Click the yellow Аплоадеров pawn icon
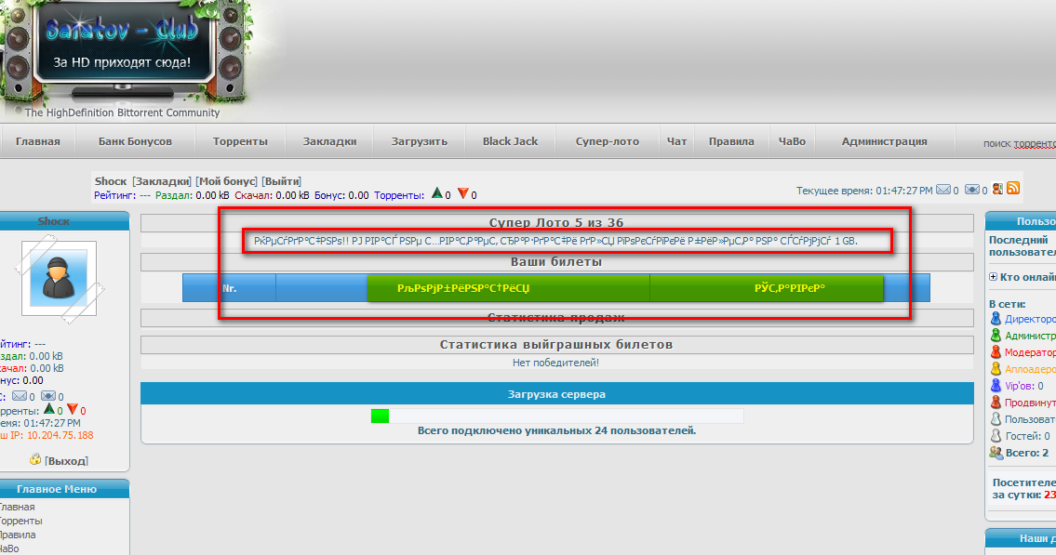Viewport: 1056px width, 555px height. (996, 369)
